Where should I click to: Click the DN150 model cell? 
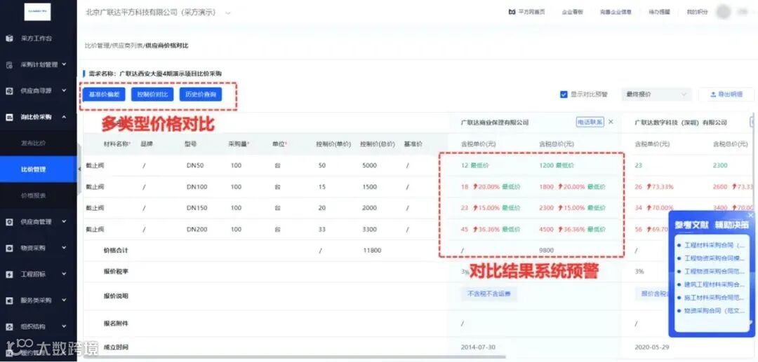[197, 208]
